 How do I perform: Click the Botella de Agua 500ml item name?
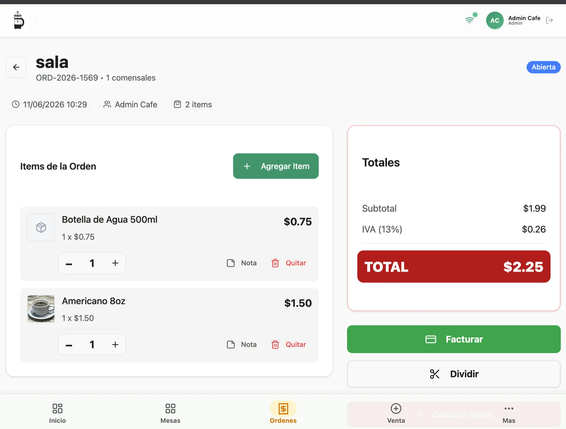pos(110,220)
